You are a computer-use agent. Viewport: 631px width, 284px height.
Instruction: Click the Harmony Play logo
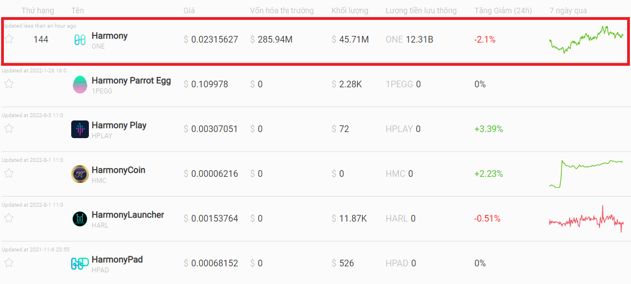point(79,129)
